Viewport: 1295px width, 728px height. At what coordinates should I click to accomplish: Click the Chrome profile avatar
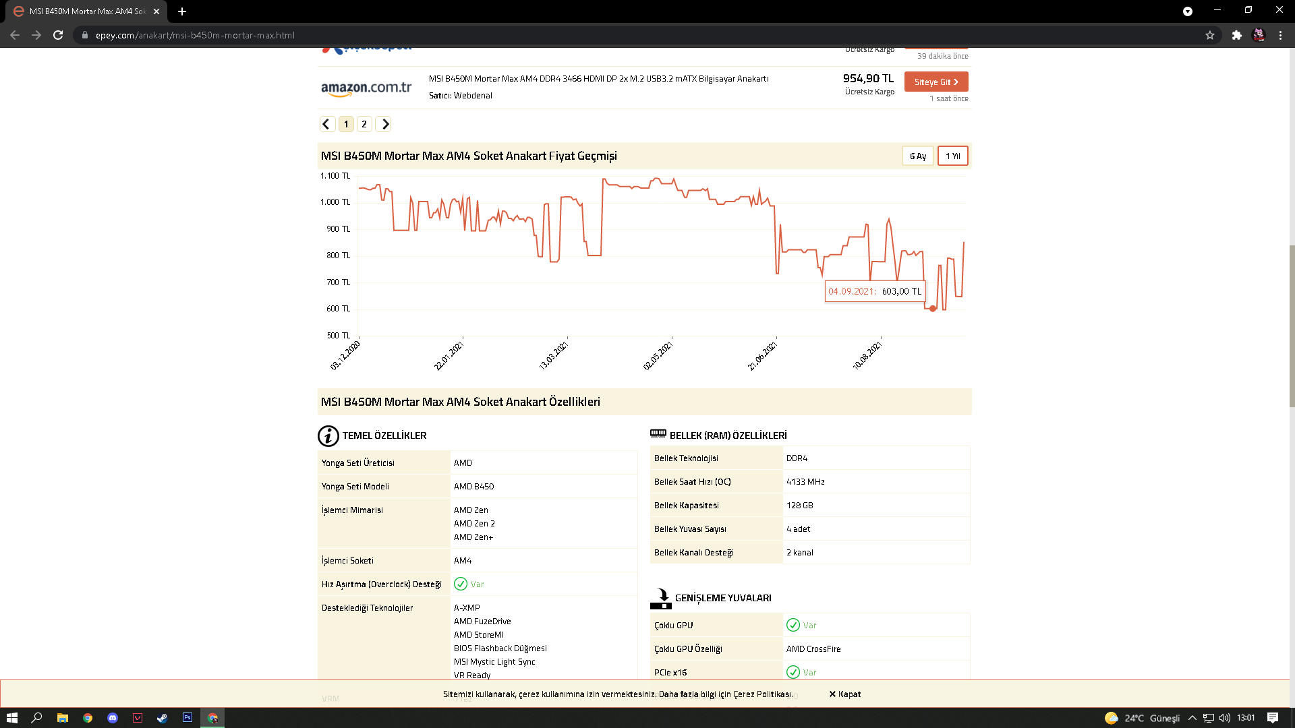pos(1259,35)
